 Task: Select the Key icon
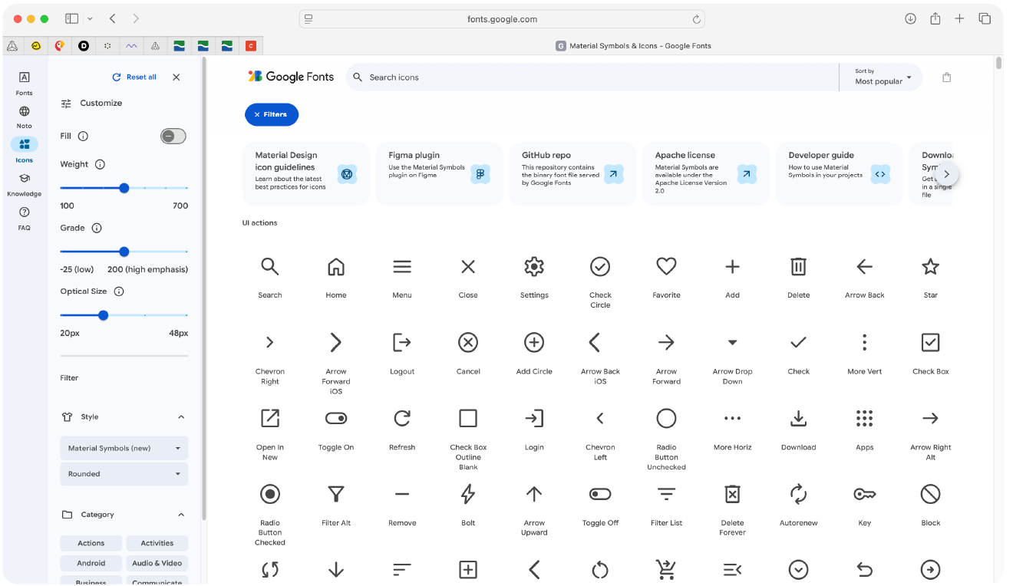pyautogui.click(x=864, y=495)
